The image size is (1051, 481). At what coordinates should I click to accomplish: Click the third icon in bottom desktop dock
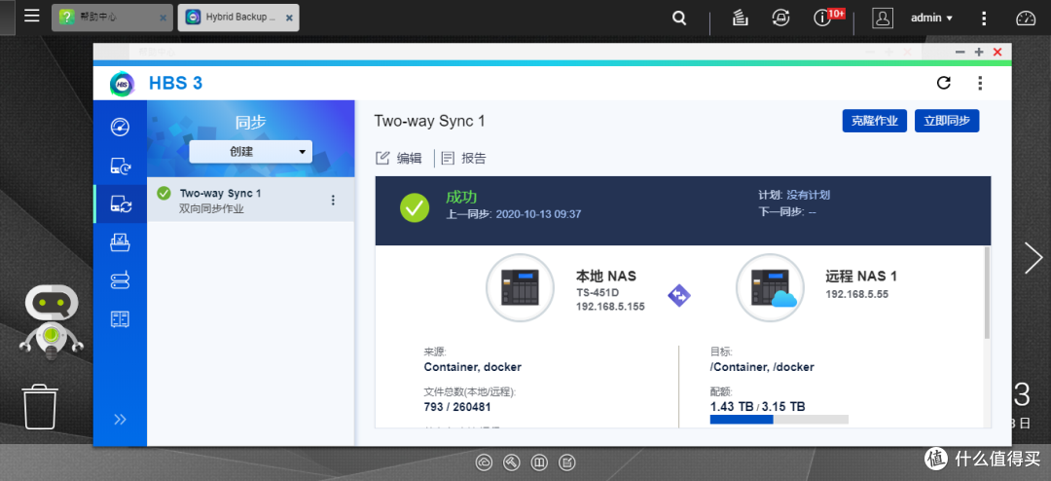(539, 462)
